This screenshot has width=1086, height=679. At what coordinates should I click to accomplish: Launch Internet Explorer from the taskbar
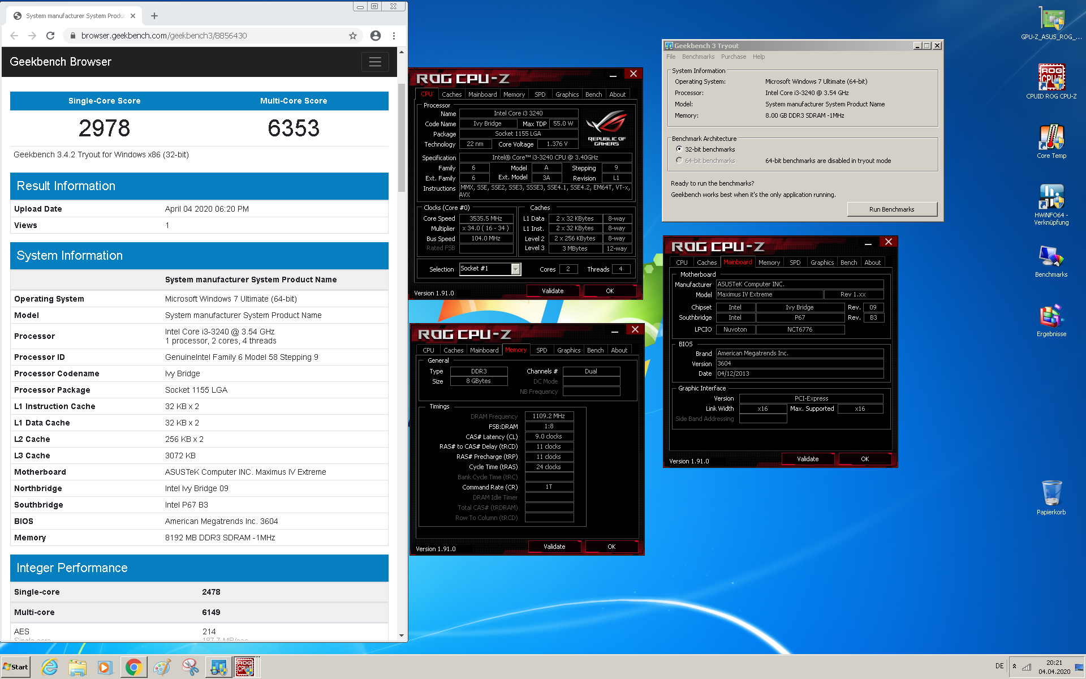(x=49, y=667)
